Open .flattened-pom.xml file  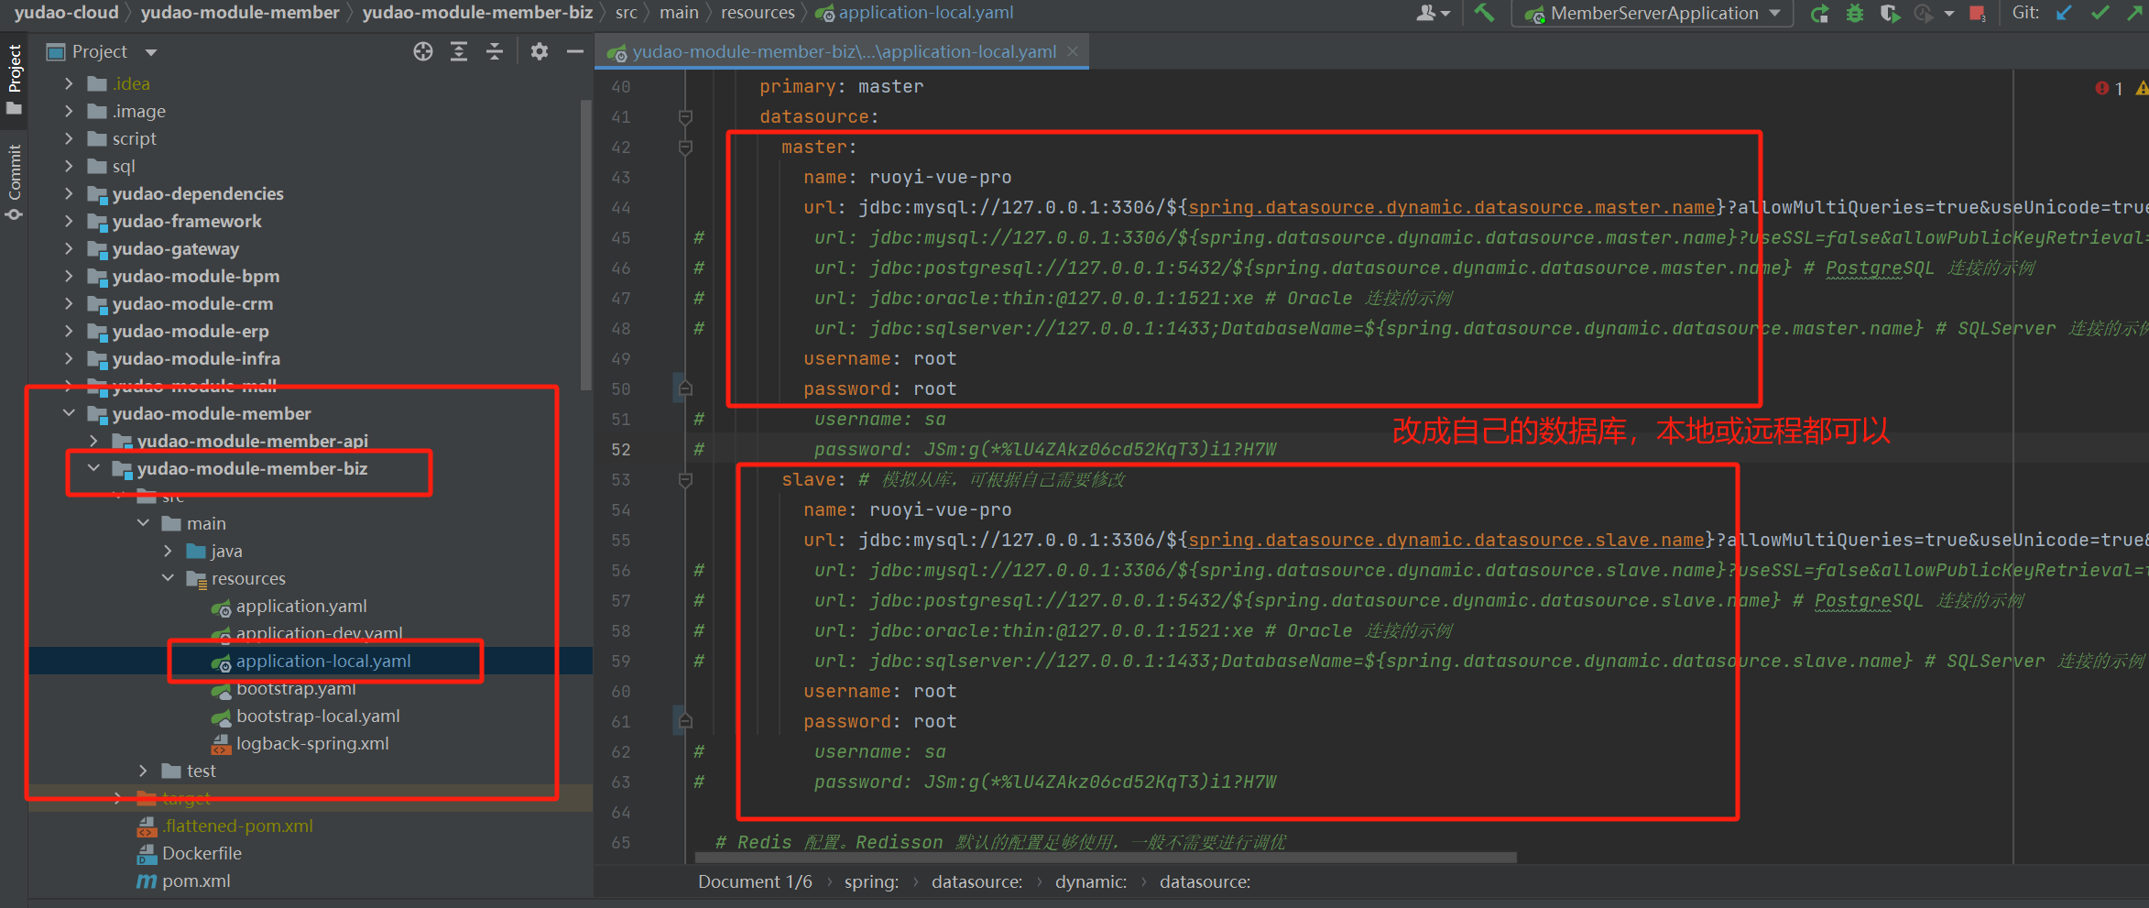point(237,826)
